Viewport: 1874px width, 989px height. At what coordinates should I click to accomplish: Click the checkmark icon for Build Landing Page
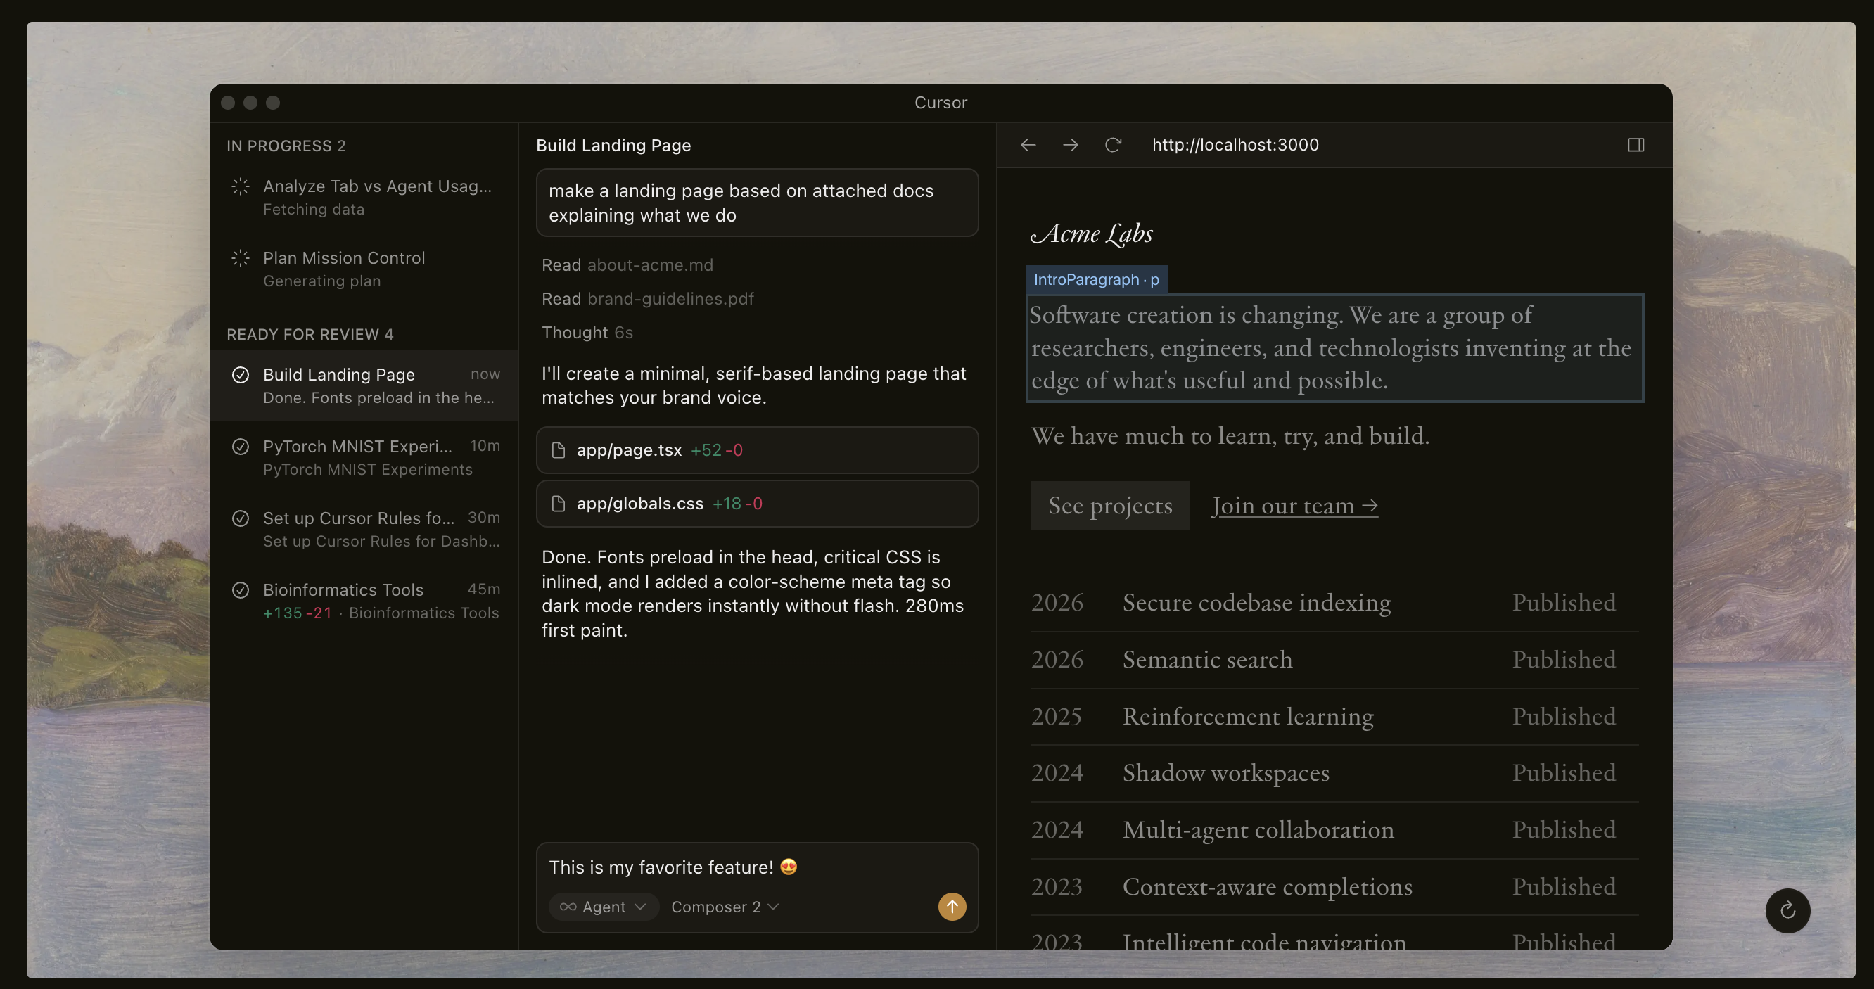tap(240, 374)
